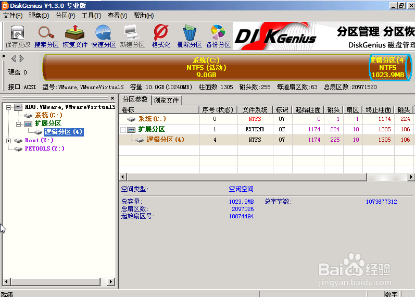The width and height of the screenshot is (415, 297).
Task: Click the 卷标 column header
Action: click(x=159, y=110)
